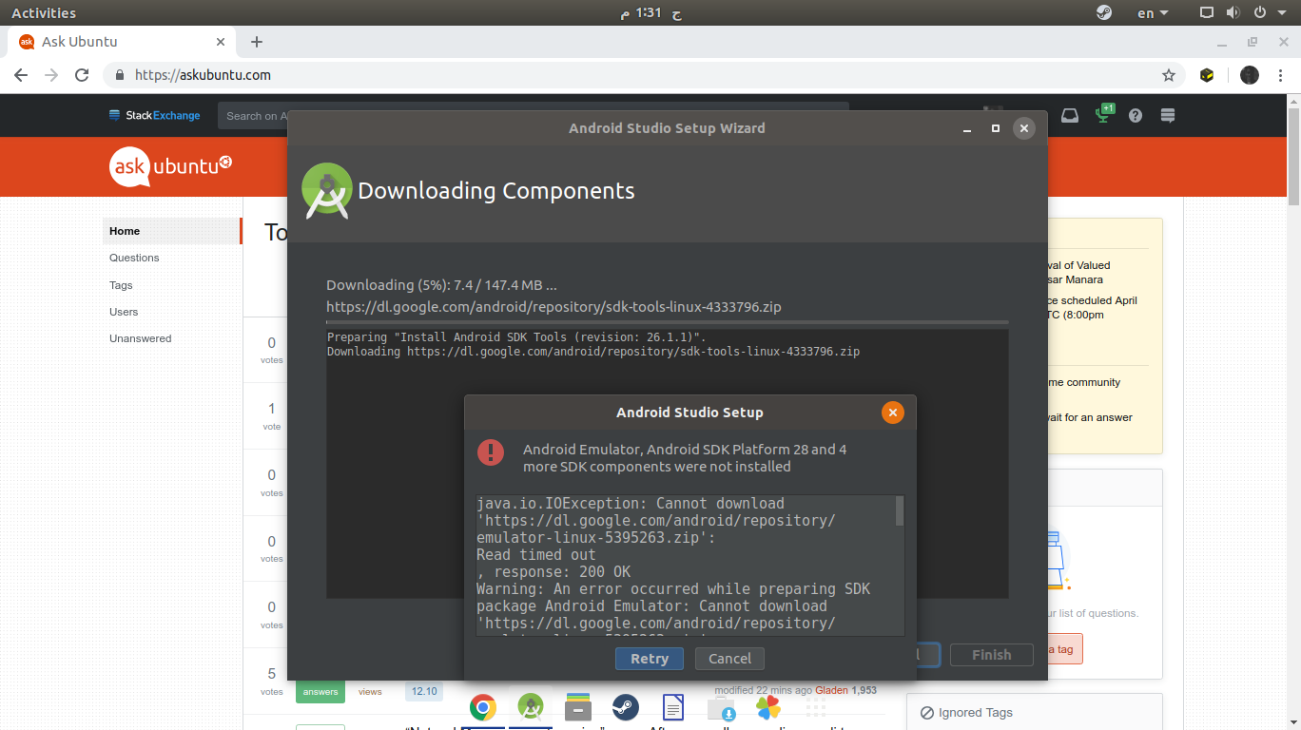Open Google Chrome from the dock

pyautogui.click(x=483, y=707)
